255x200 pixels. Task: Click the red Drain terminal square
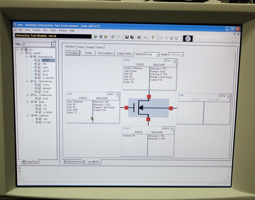coord(149,97)
